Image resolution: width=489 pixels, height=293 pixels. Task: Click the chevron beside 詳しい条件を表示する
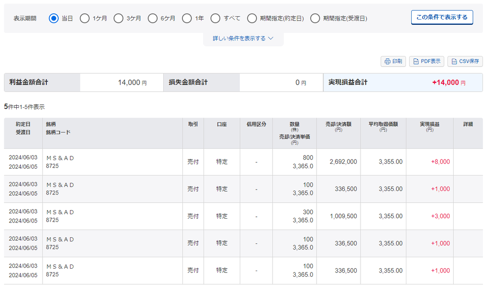pyautogui.click(x=271, y=39)
